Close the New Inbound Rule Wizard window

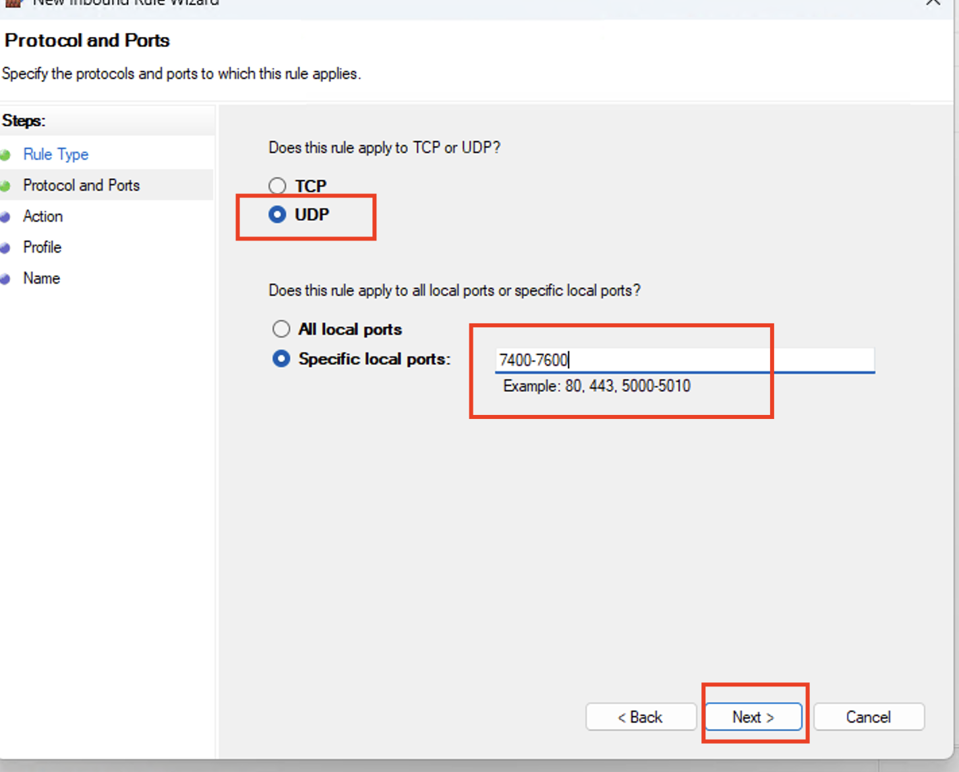[933, 3]
